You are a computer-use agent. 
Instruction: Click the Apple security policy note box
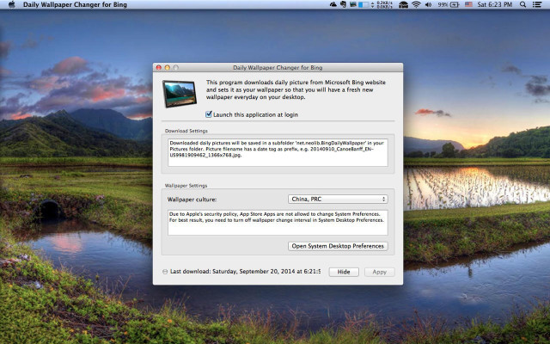coord(275,222)
